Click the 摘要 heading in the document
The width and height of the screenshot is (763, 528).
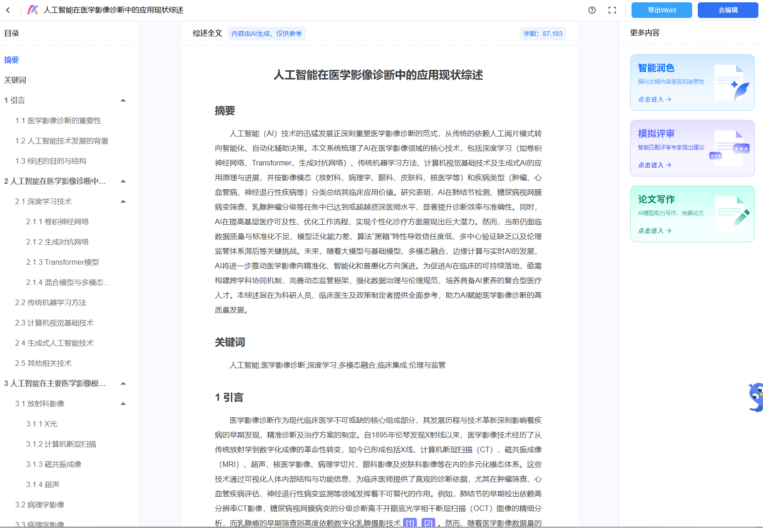225,111
